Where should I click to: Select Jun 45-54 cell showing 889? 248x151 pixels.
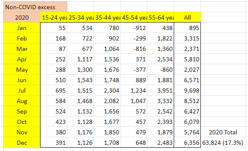click(134, 80)
